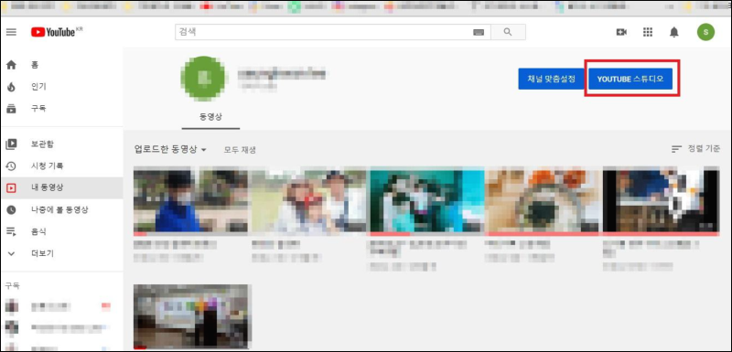Click the 정렬 기준 sort icon
This screenshot has width=732, height=352.
[x=676, y=149]
